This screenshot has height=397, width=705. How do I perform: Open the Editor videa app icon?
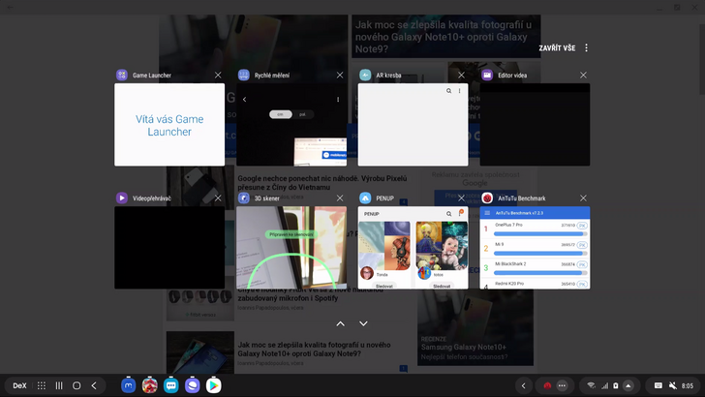[x=487, y=76]
